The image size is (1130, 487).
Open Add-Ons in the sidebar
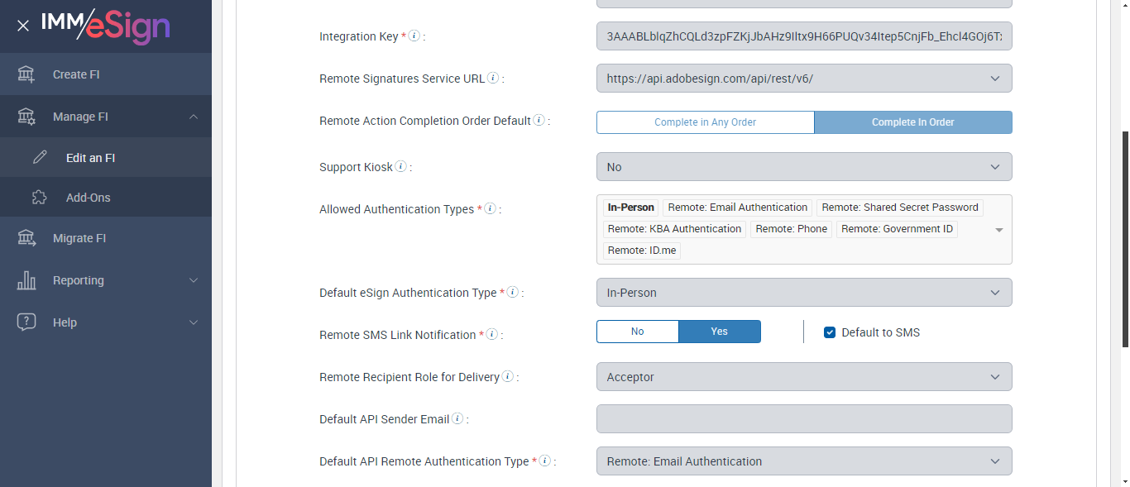[88, 198]
